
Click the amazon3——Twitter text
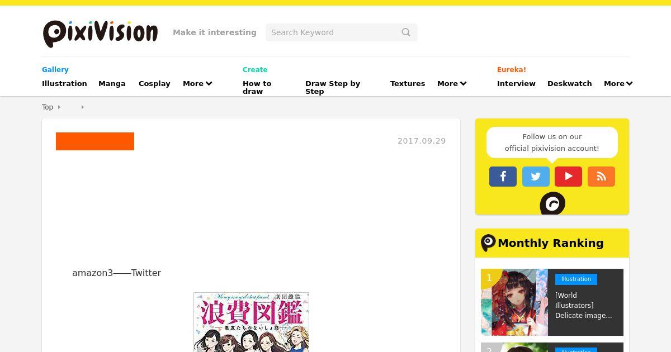116,273
